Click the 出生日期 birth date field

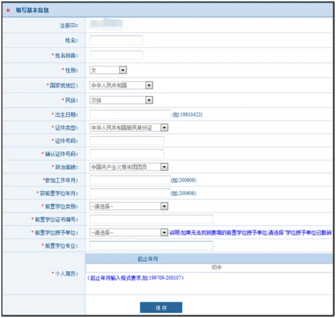130,114
